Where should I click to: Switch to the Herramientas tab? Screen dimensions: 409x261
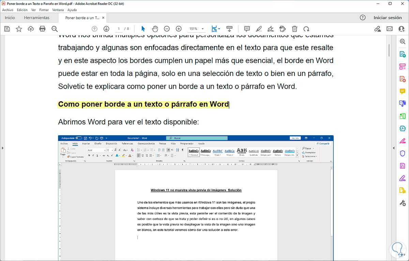tap(36, 18)
